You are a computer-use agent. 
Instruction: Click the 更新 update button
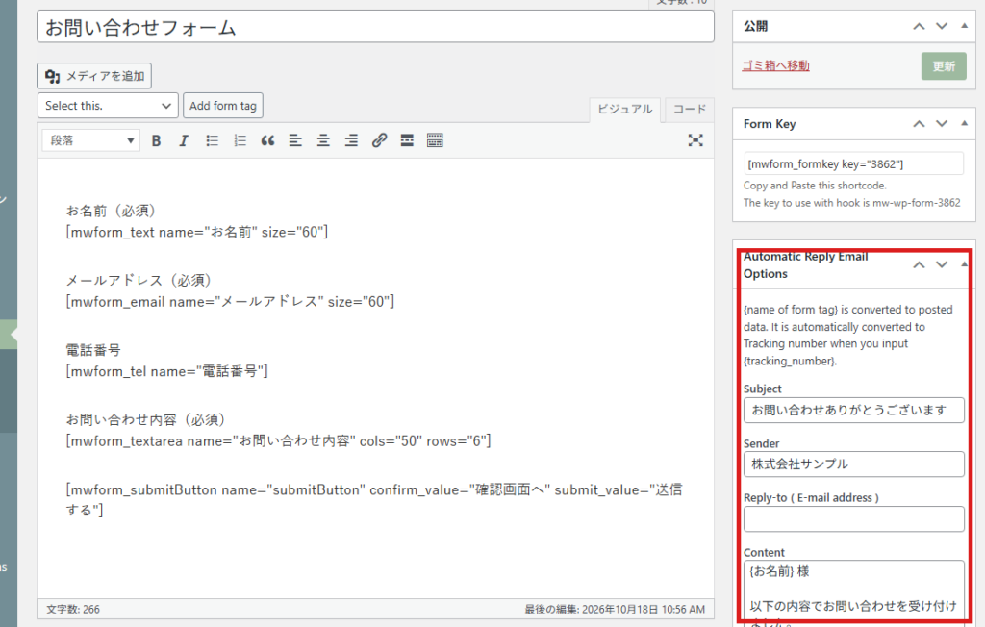944,66
